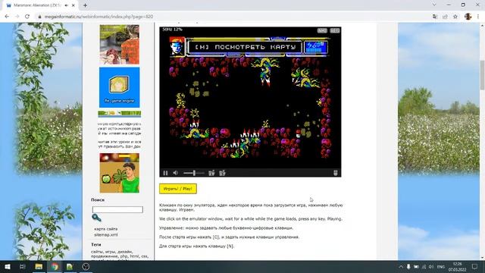The image size is (485, 273).
Task: Click the Поиск heading in sidebar
Action: click(98, 200)
